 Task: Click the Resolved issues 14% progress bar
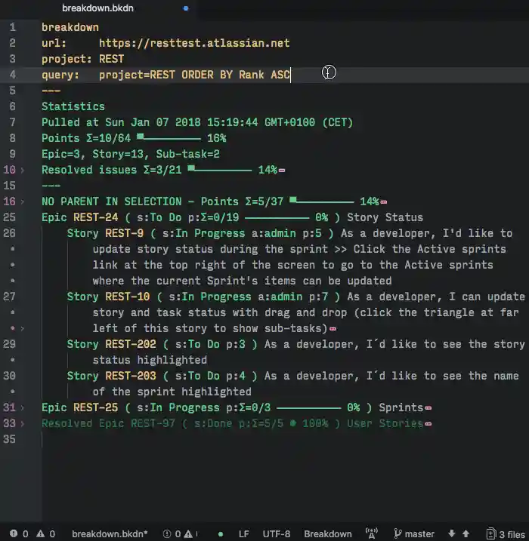click(x=220, y=170)
